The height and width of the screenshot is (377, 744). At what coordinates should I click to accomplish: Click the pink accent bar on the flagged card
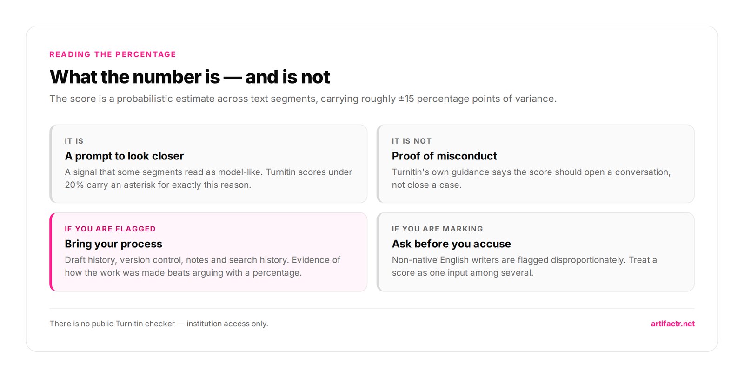coord(51,252)
